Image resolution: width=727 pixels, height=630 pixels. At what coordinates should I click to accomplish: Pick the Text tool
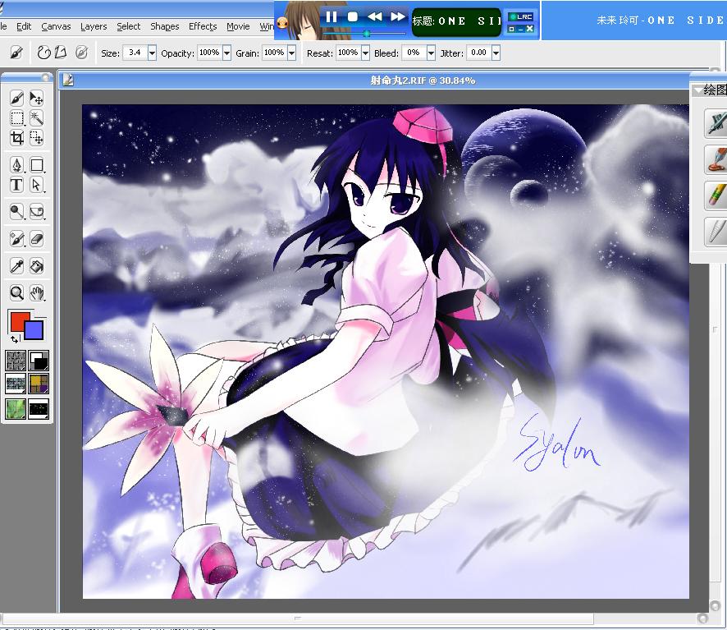click(16, 185)
